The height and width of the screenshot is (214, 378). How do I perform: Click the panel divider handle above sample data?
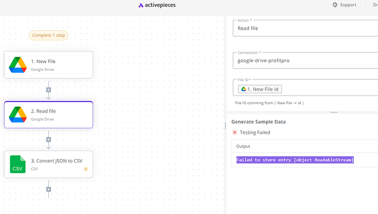coord(334,112)
